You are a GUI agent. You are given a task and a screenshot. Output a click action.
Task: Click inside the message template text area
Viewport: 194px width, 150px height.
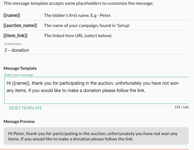pyautogui.click(x=96, y=97)
